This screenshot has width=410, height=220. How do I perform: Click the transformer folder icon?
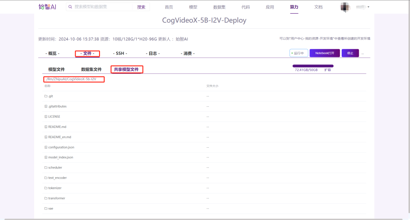pyautogui.click(x=46, y=198)
